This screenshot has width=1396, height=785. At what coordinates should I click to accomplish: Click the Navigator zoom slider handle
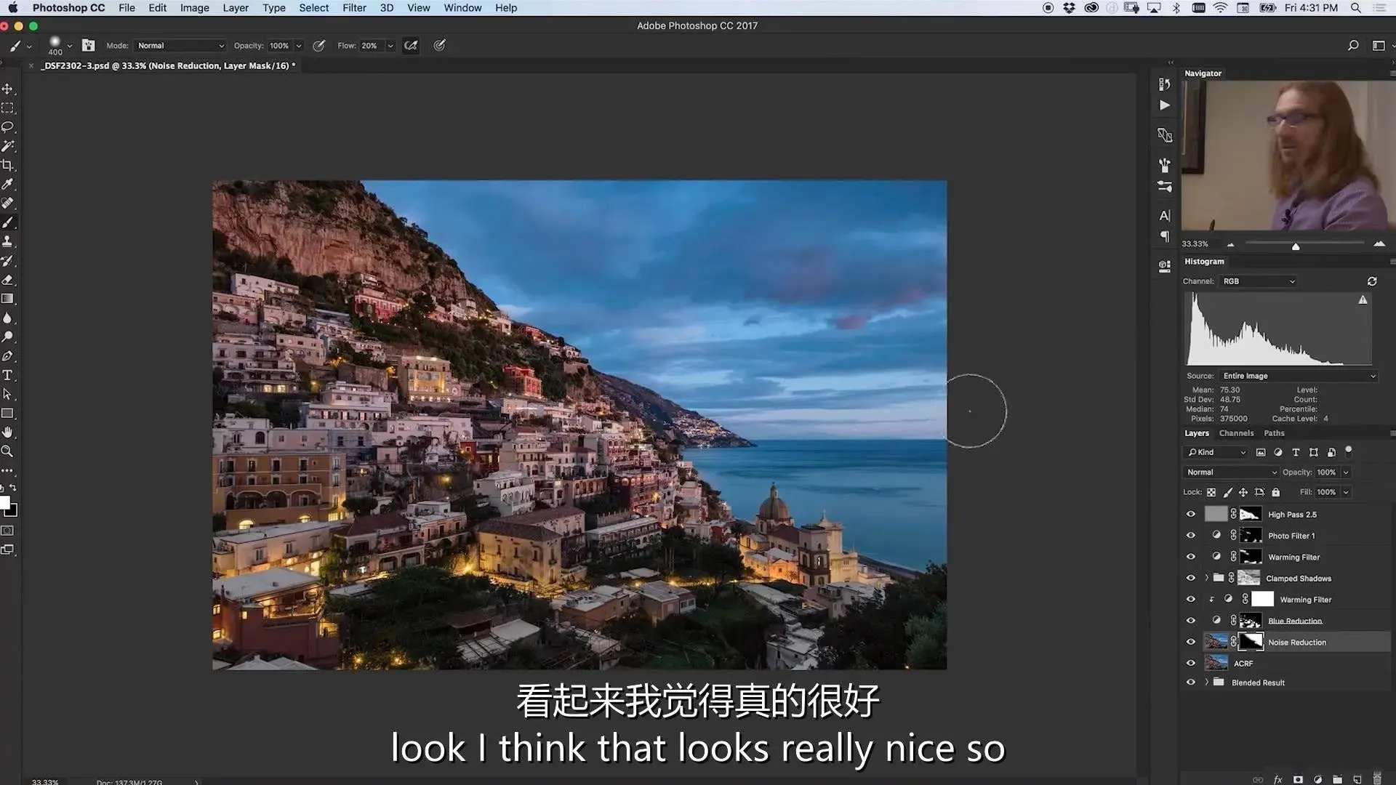(1296, 246)
